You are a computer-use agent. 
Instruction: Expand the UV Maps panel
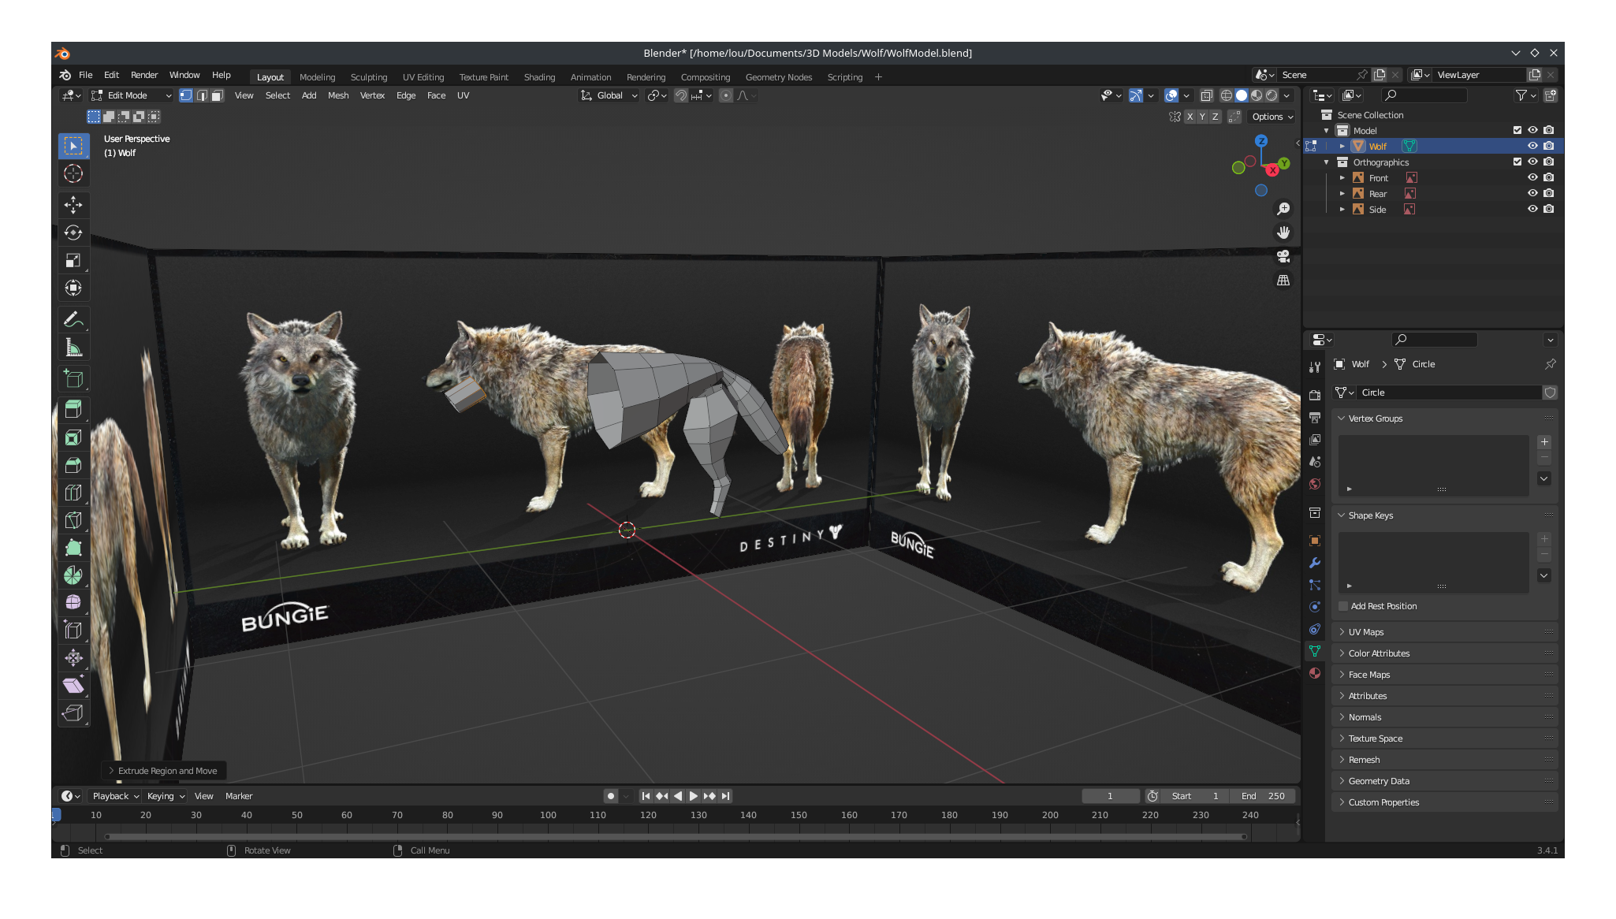point(1444,632)
